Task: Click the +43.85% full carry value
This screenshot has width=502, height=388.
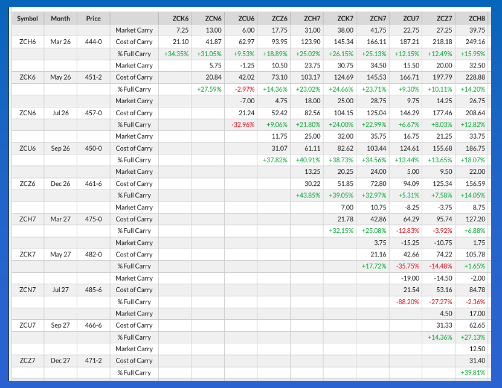Action: 308,196
